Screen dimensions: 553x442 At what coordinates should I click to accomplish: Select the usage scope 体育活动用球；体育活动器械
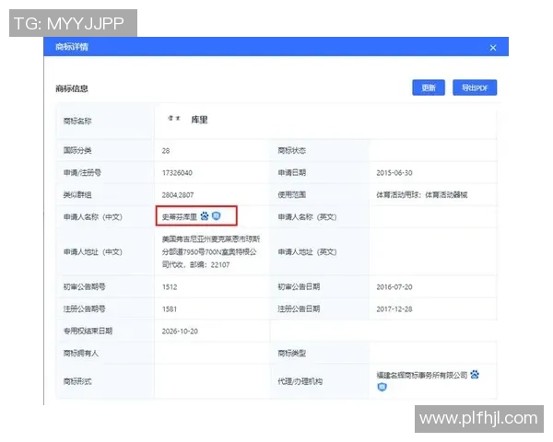[x=422, y=194]
